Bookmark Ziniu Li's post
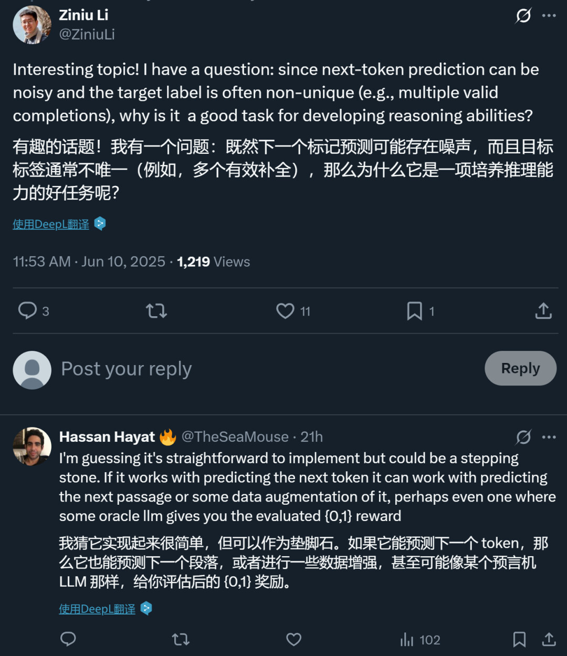567x656 pixels. (x=414, y=311)
